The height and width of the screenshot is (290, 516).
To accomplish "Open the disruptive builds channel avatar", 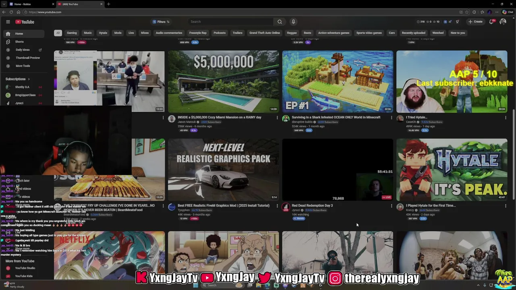I will point(286,119).
